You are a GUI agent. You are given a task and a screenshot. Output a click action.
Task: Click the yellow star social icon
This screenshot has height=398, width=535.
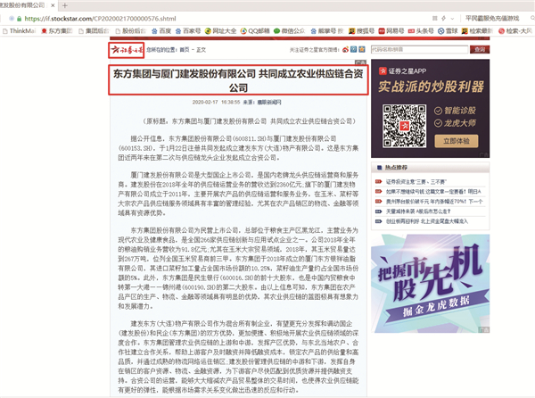tap(362, 49)
